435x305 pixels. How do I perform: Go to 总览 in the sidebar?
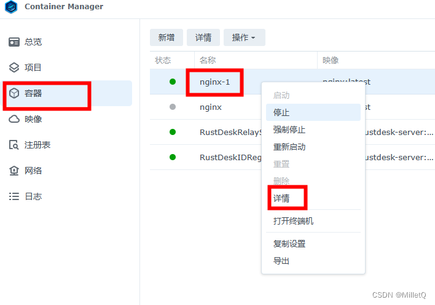33,42
